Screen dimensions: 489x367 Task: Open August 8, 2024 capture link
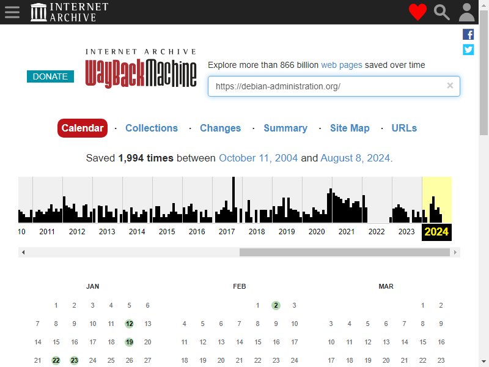click(355, 158)
